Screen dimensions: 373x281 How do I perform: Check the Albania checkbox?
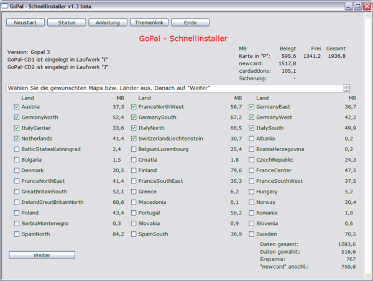pyautogui.click(x=251, y=139)
